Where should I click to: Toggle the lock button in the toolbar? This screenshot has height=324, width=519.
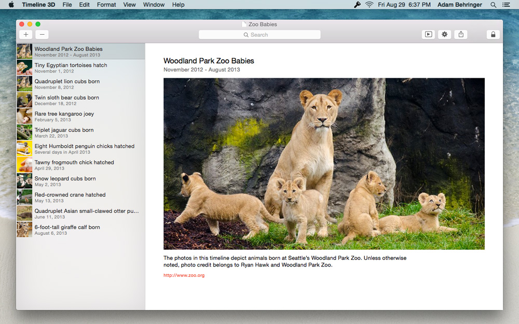point(493,34)
